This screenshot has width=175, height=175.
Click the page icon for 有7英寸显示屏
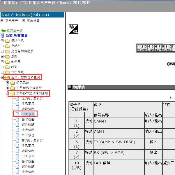(17, 141)
